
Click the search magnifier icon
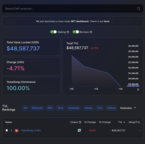coord(139,9)
